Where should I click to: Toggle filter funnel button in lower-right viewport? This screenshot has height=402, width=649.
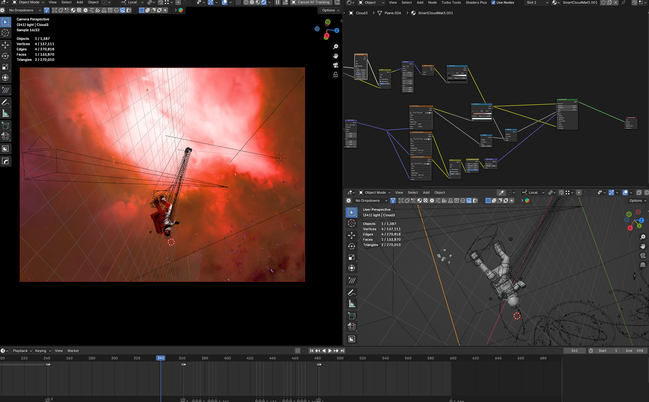coord(393,201)
